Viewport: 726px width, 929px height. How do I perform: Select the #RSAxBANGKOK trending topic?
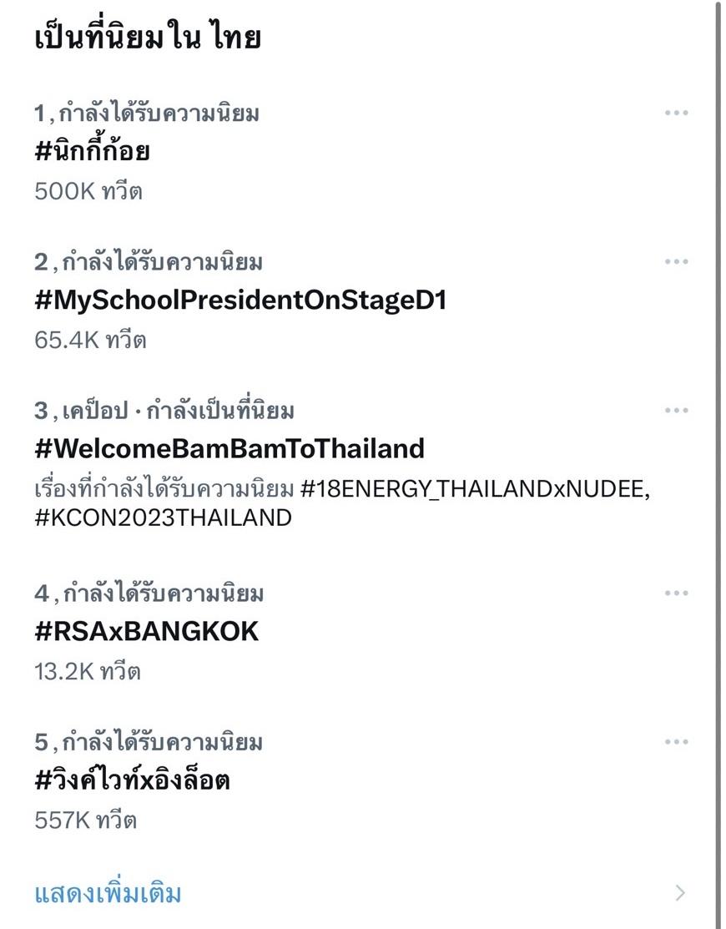coord(146,632)
